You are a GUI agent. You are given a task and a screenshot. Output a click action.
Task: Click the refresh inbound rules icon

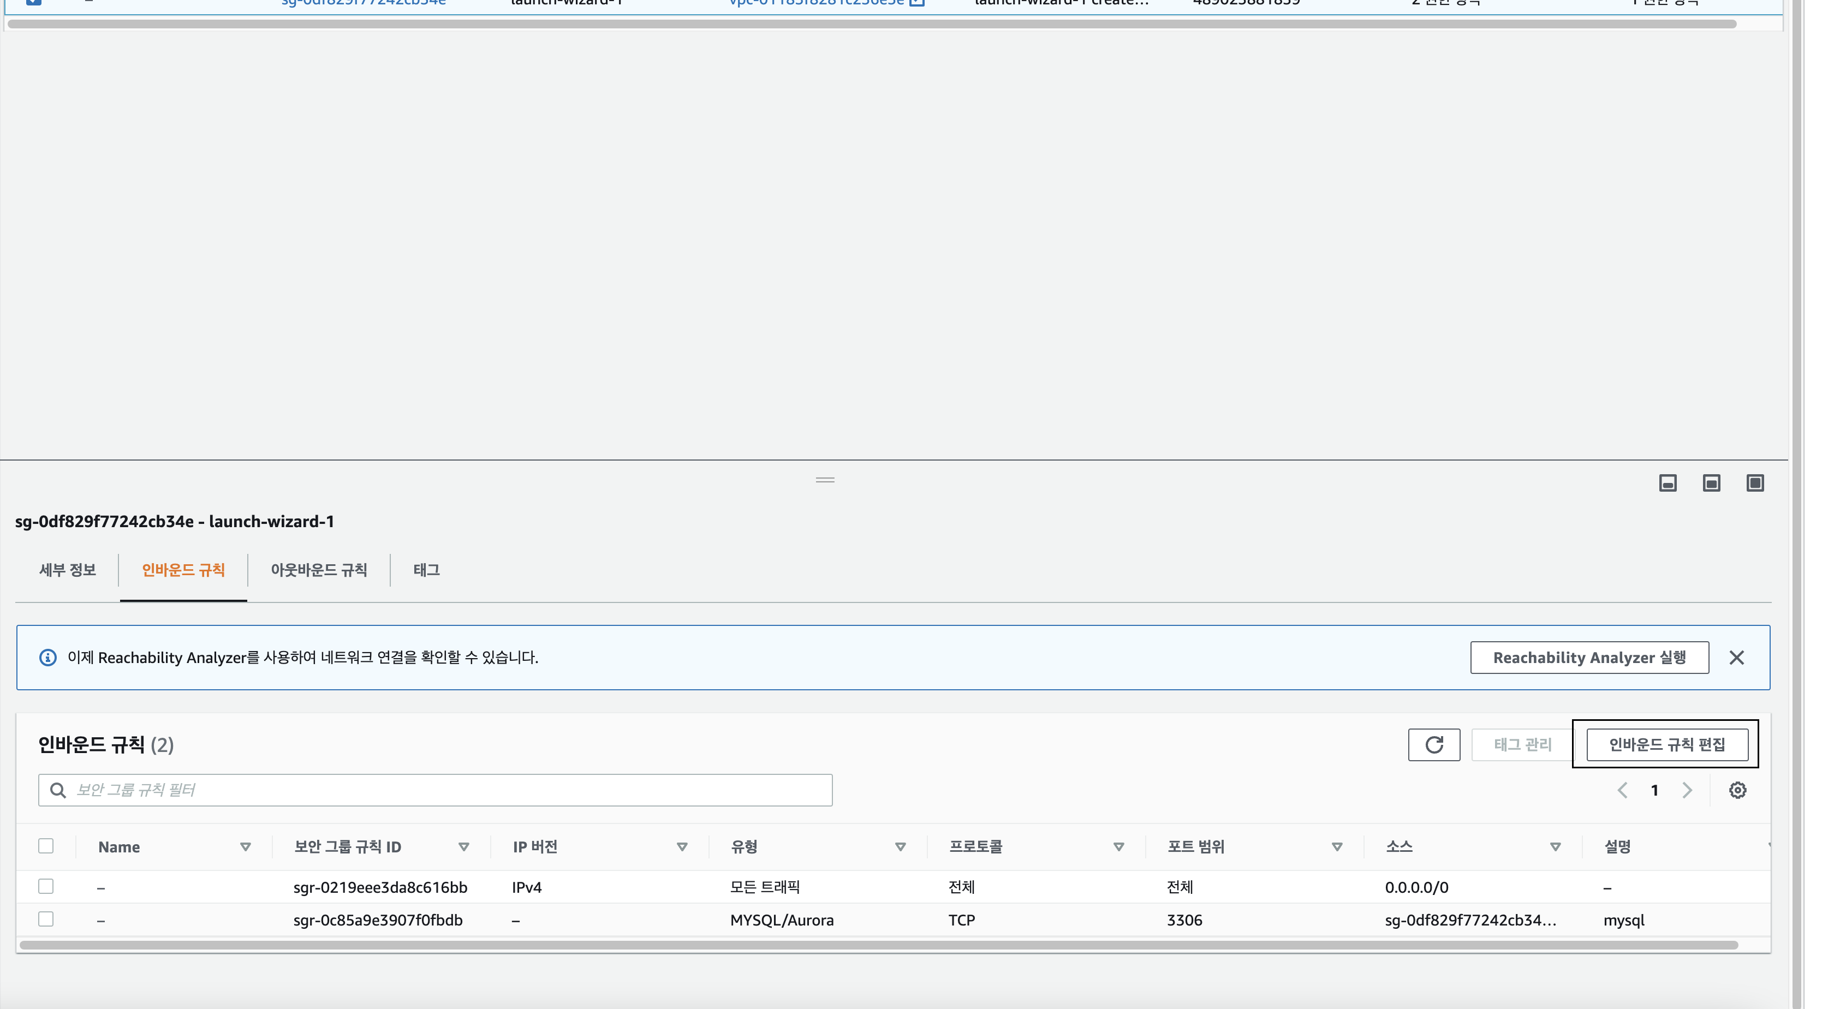[1433, 744]
